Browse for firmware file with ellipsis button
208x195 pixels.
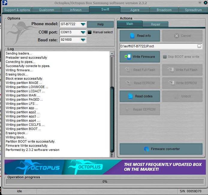tap(199, 46)
